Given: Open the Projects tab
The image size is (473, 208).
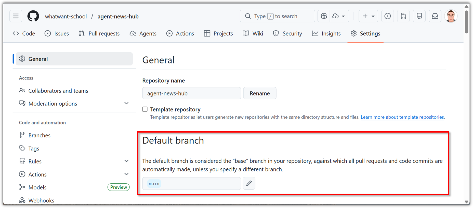Looking at the screenshot, I should 218,34.
